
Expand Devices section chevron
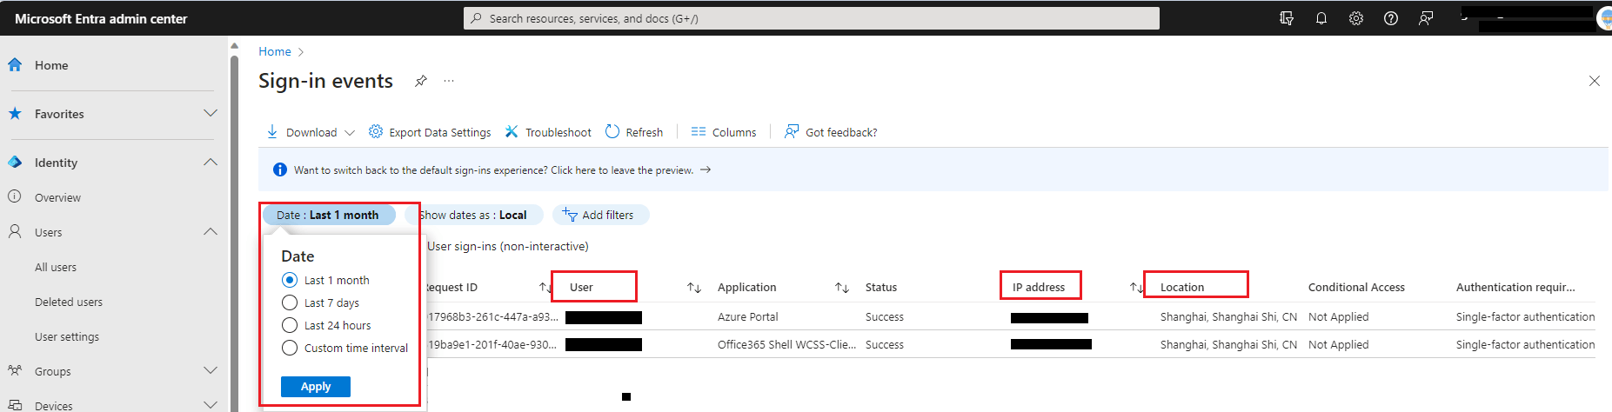(211, 405)
